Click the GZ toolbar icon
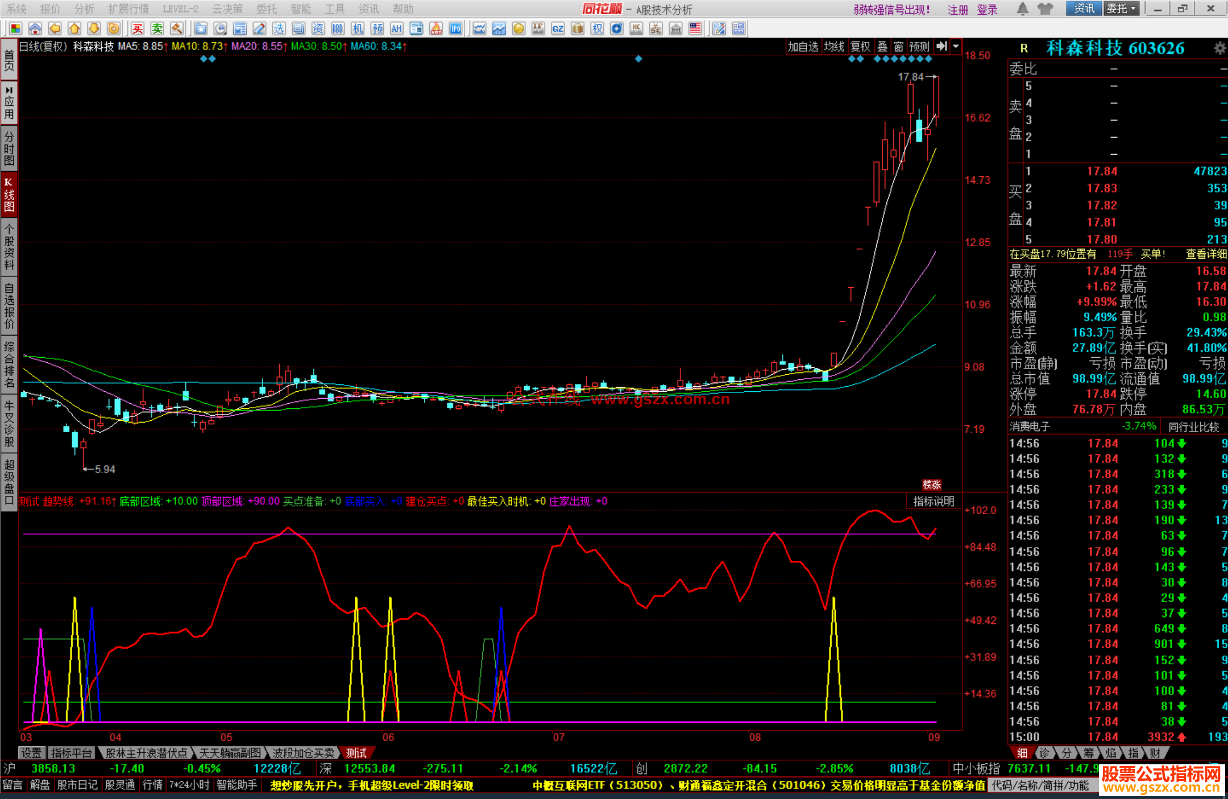The width and height of the screenshot is (1228, 799). [x=558, y=28]
